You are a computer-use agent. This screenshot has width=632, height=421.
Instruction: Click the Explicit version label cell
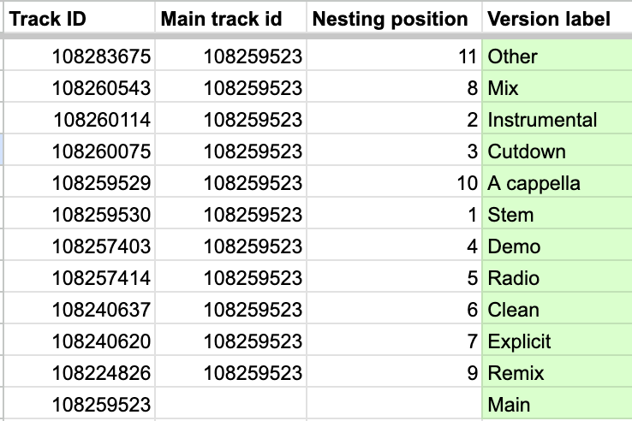tap(557, 341)
